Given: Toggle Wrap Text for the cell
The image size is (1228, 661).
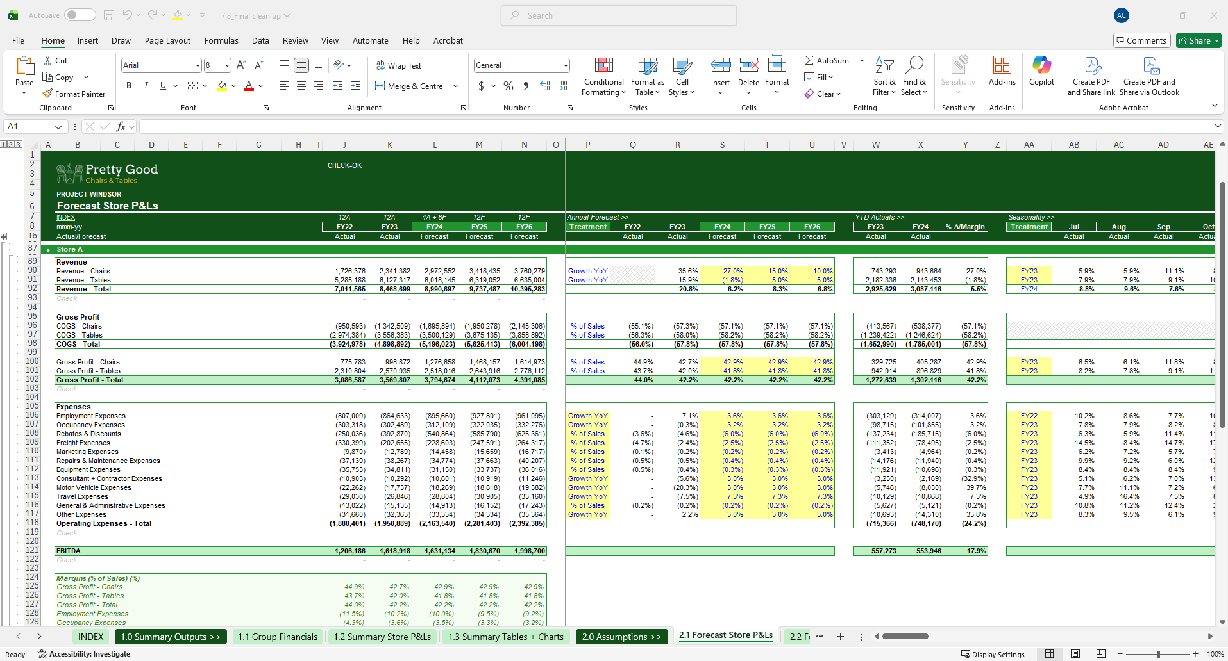Looking at the screenshot, I should 398,65.
